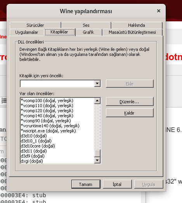Click the overrides list scrollbar thumb
Viewport: 182px width, 203px height.
pyautogui.click(x=97, y=153)
